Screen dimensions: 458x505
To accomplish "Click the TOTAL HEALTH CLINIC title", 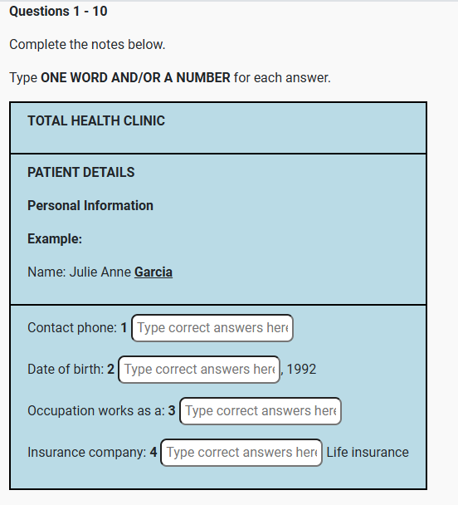I will 96,120.
